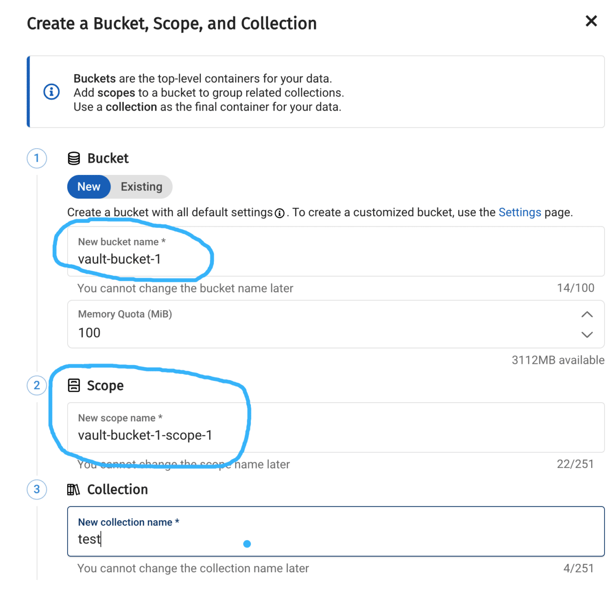Click the step 1 circle indicator
611x599 pixels.
coord(37,158)
